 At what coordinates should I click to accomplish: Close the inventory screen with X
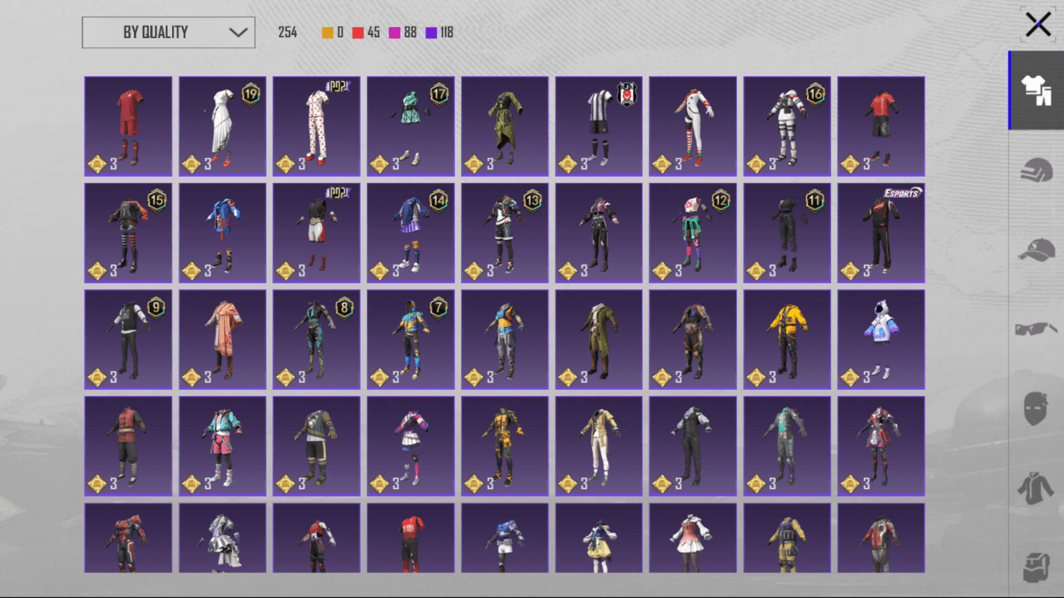pos(1038,24)
